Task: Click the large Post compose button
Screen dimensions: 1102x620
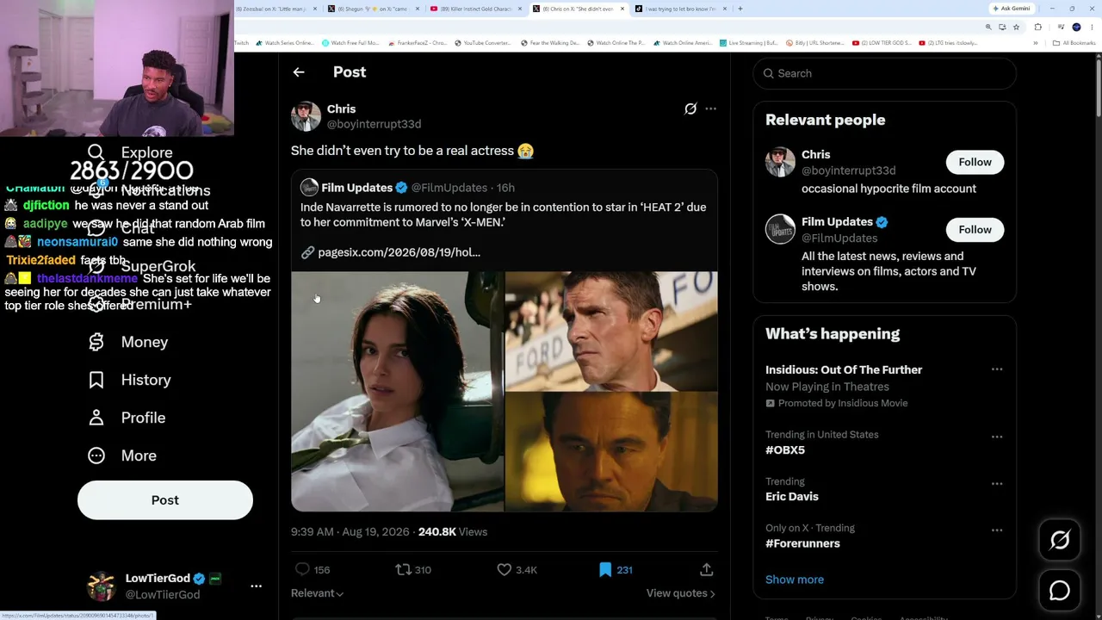Action: [x=165, y=500]
